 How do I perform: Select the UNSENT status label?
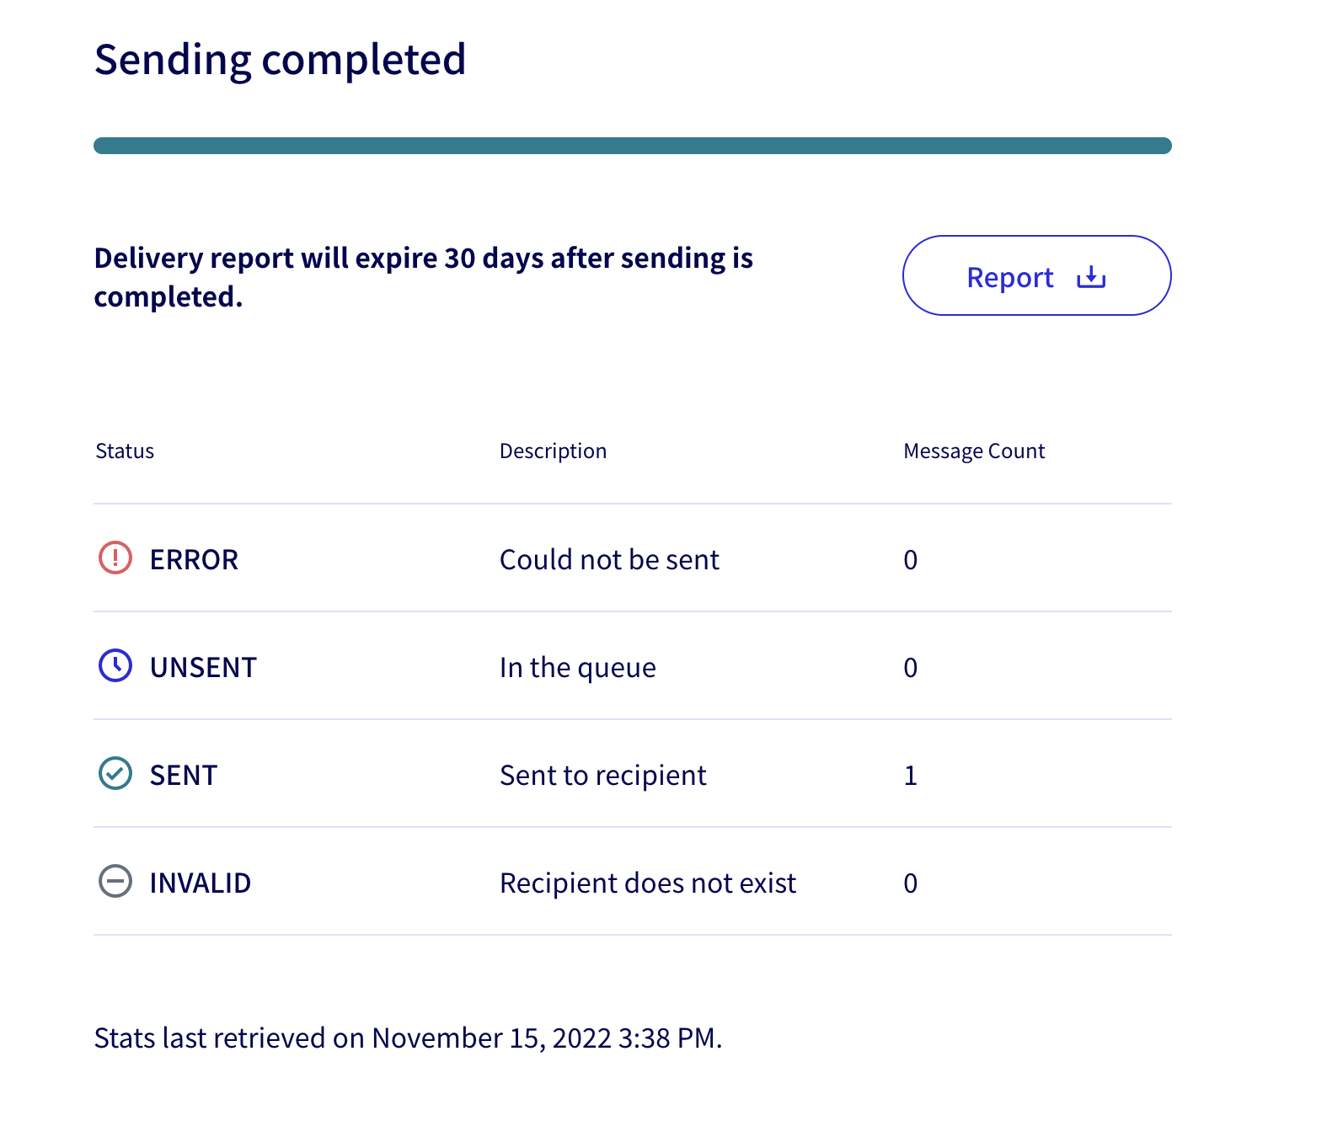pos(203,668)
